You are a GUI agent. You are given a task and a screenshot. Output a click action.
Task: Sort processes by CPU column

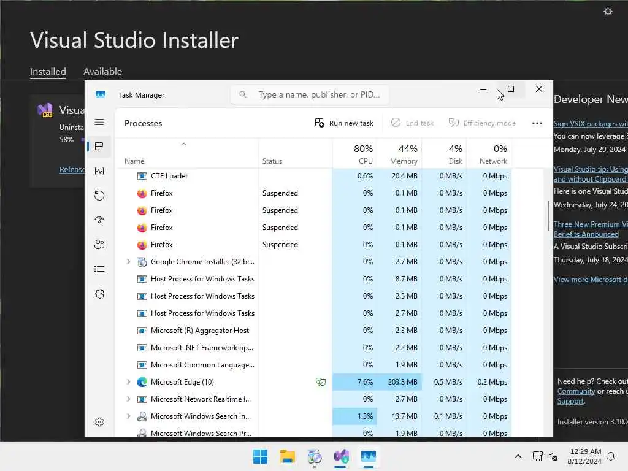355,154
